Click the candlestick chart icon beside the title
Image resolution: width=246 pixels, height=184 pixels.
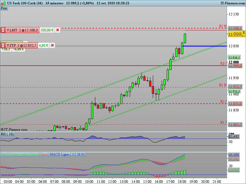3,3
